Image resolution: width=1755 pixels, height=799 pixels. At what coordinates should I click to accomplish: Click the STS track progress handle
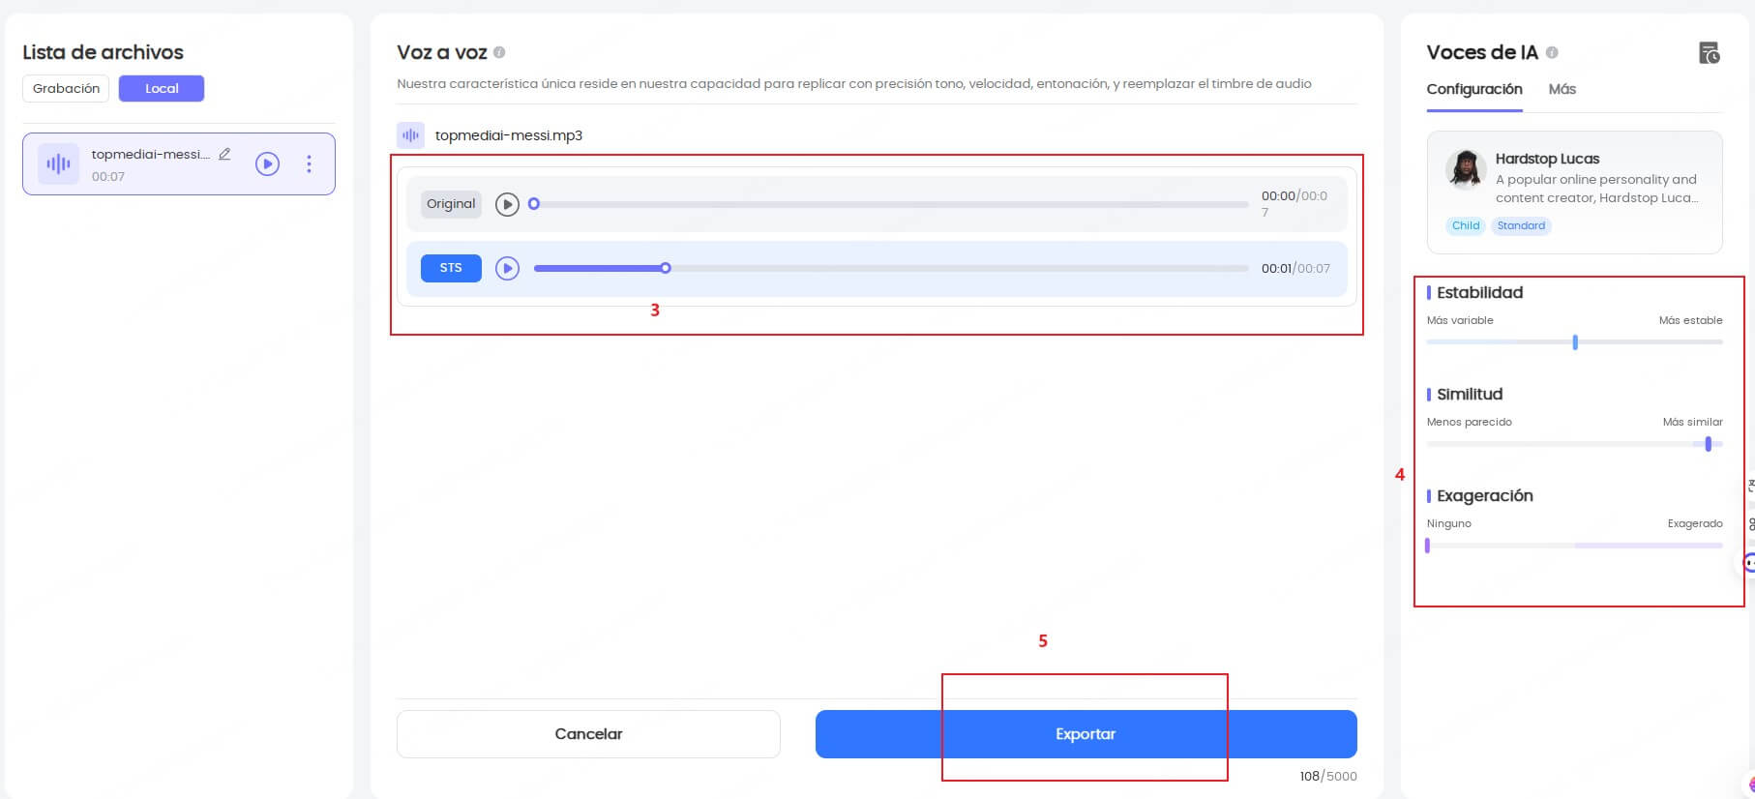(x=666, y=268)
